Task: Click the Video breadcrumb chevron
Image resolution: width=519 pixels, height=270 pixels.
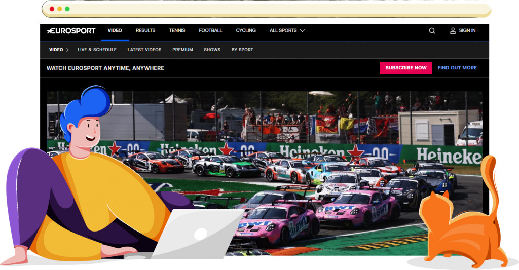Action: (67, 50)
